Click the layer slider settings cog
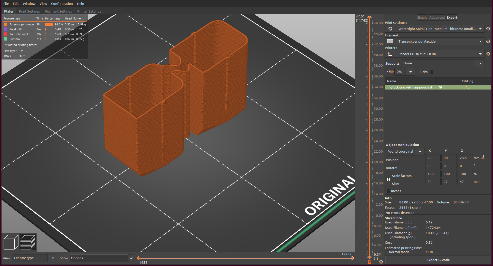Viewport: 493px width, 266px height. [381, 262]
